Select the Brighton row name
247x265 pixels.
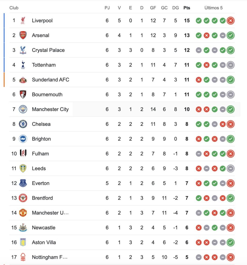point(41,139)
